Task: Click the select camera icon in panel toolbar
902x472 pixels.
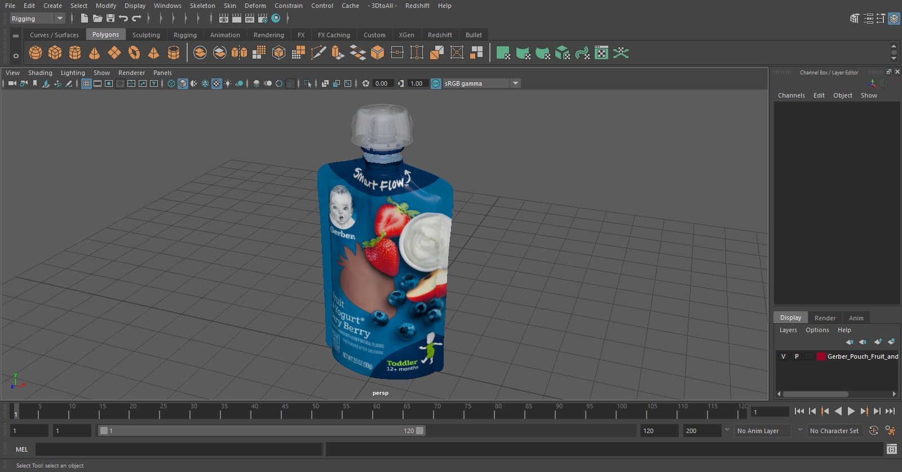Action: 12,83
